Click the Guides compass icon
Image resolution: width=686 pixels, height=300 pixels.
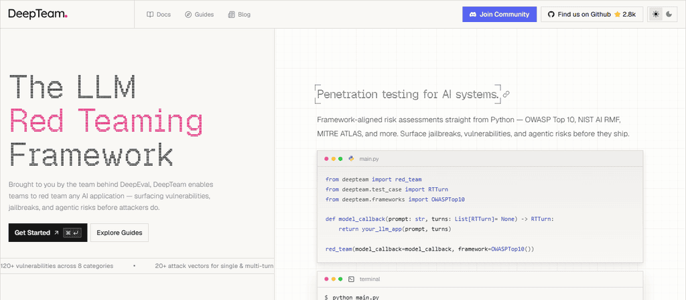coord(188,15)
